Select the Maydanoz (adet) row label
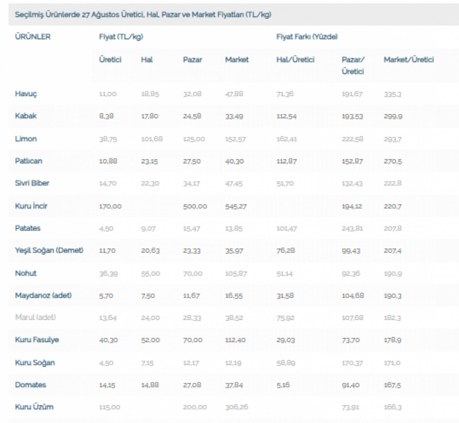459x423 pixels. 43,295
